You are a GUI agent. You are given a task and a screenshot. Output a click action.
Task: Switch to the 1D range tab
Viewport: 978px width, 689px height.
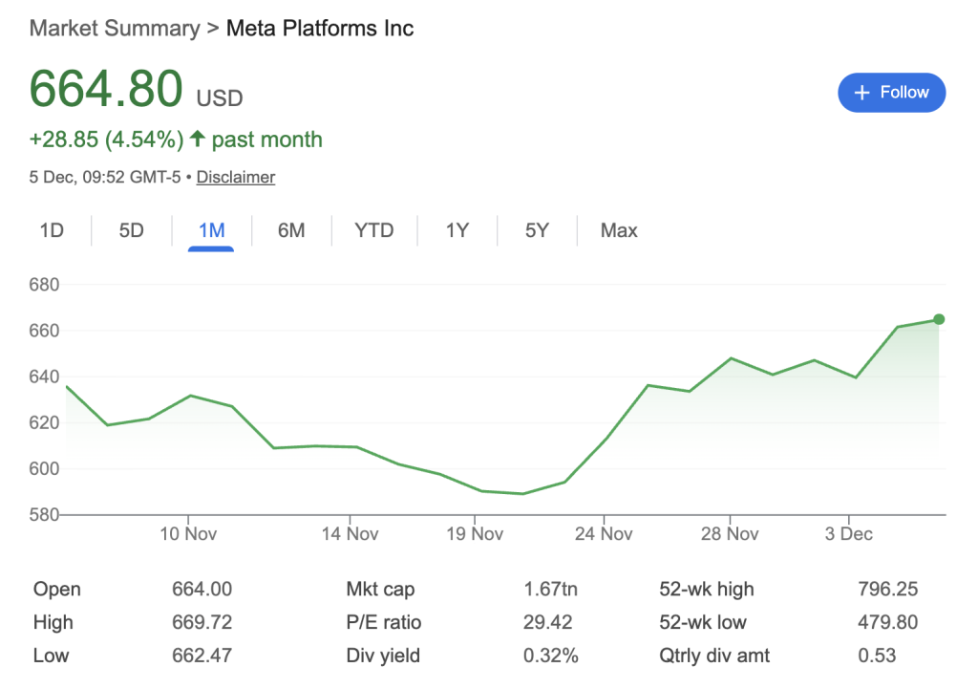coord(52,230)
